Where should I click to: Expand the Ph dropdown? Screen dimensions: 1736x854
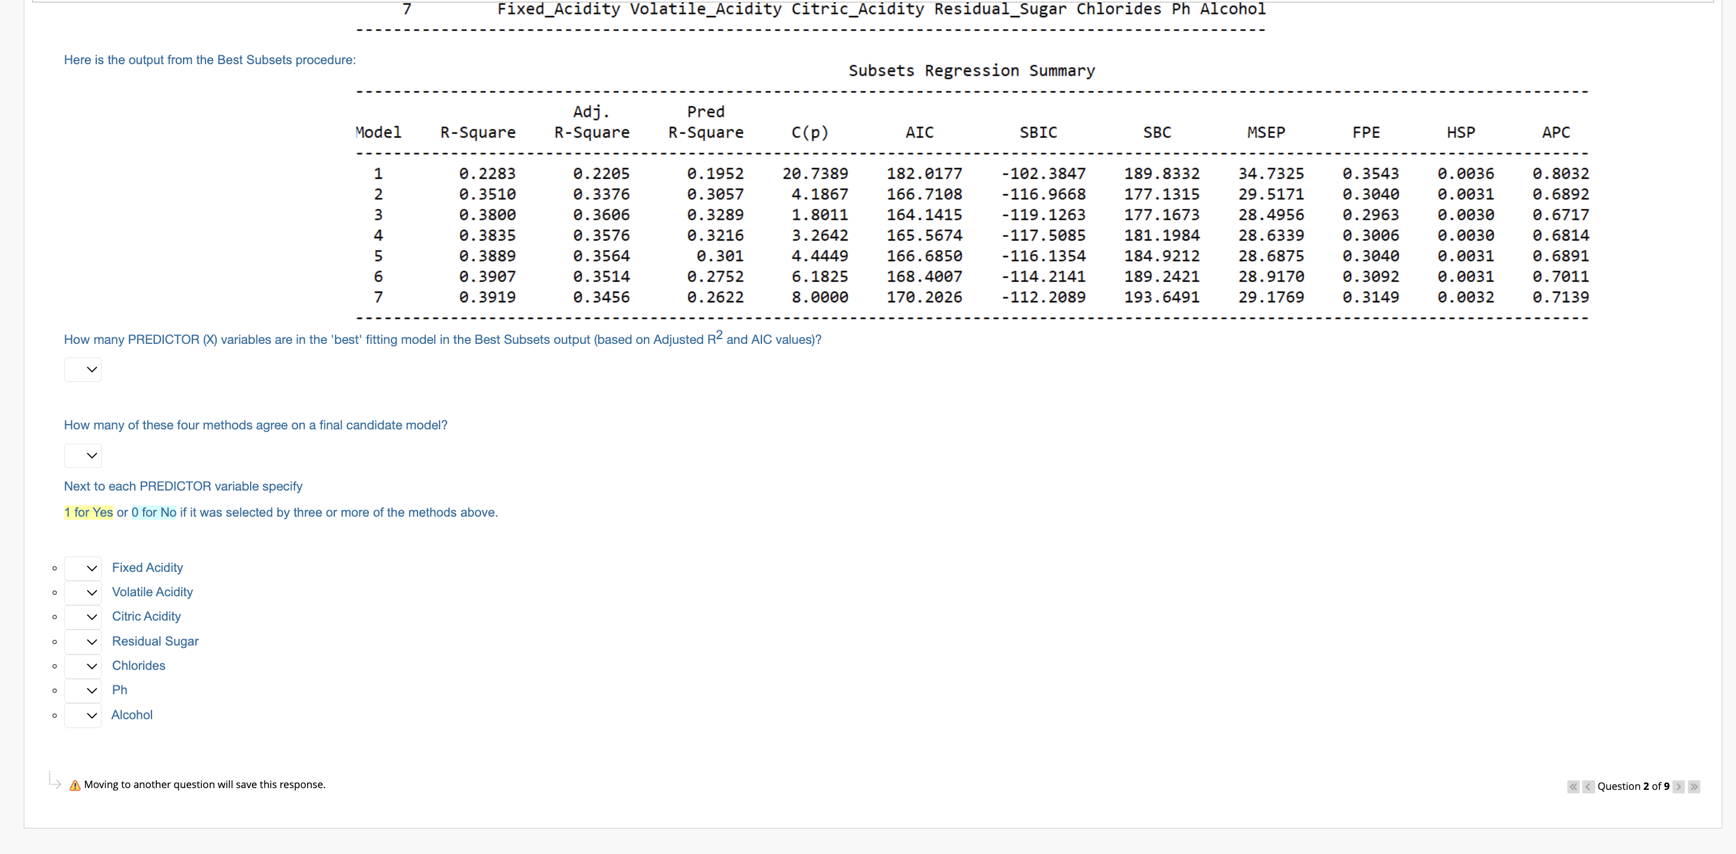83,690
